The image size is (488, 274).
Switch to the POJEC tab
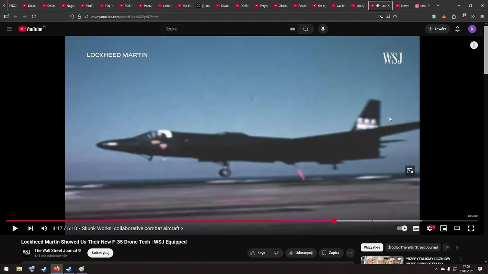242,6
